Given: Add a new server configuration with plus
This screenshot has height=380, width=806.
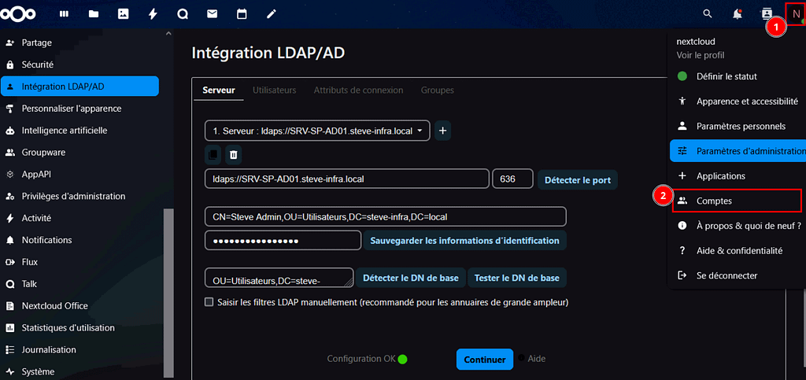Looking at the screenshot, I should [x=443, y=131].
